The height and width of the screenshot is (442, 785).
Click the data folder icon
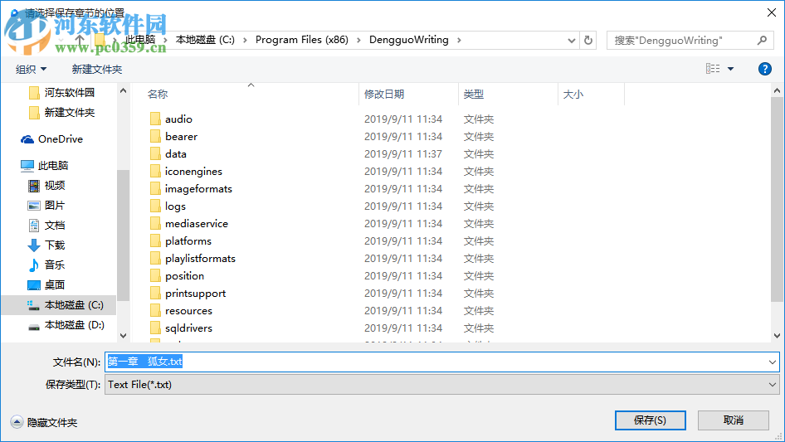pos(156,153)
